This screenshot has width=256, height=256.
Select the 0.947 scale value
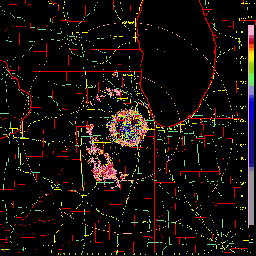[x=241, y=45]
